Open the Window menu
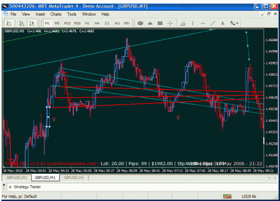The width and height of the screenshot is (280, 201). (89, 14)
